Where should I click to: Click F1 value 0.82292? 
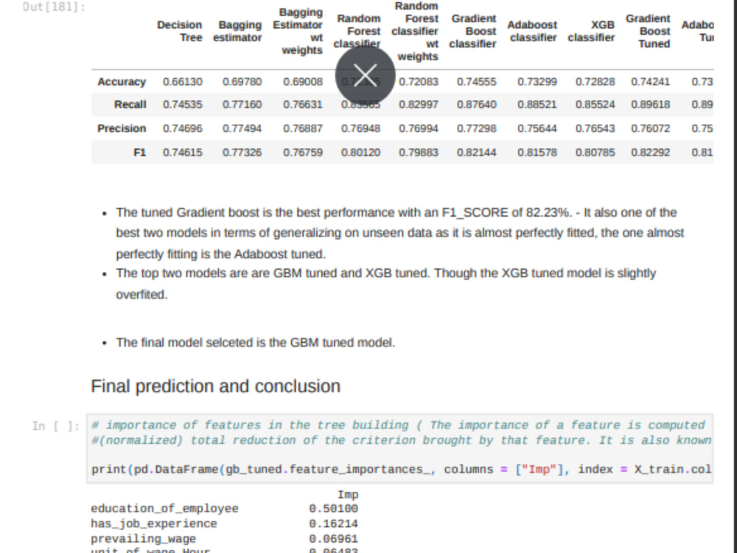coord(651,153)
